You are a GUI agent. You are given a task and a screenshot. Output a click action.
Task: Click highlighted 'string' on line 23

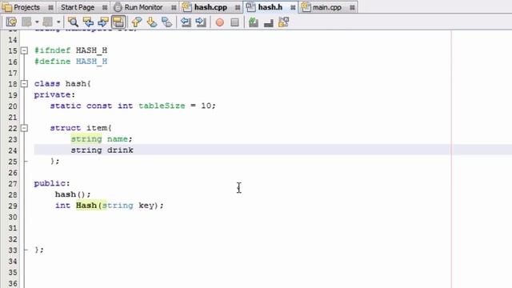click(x=86, y=138)
